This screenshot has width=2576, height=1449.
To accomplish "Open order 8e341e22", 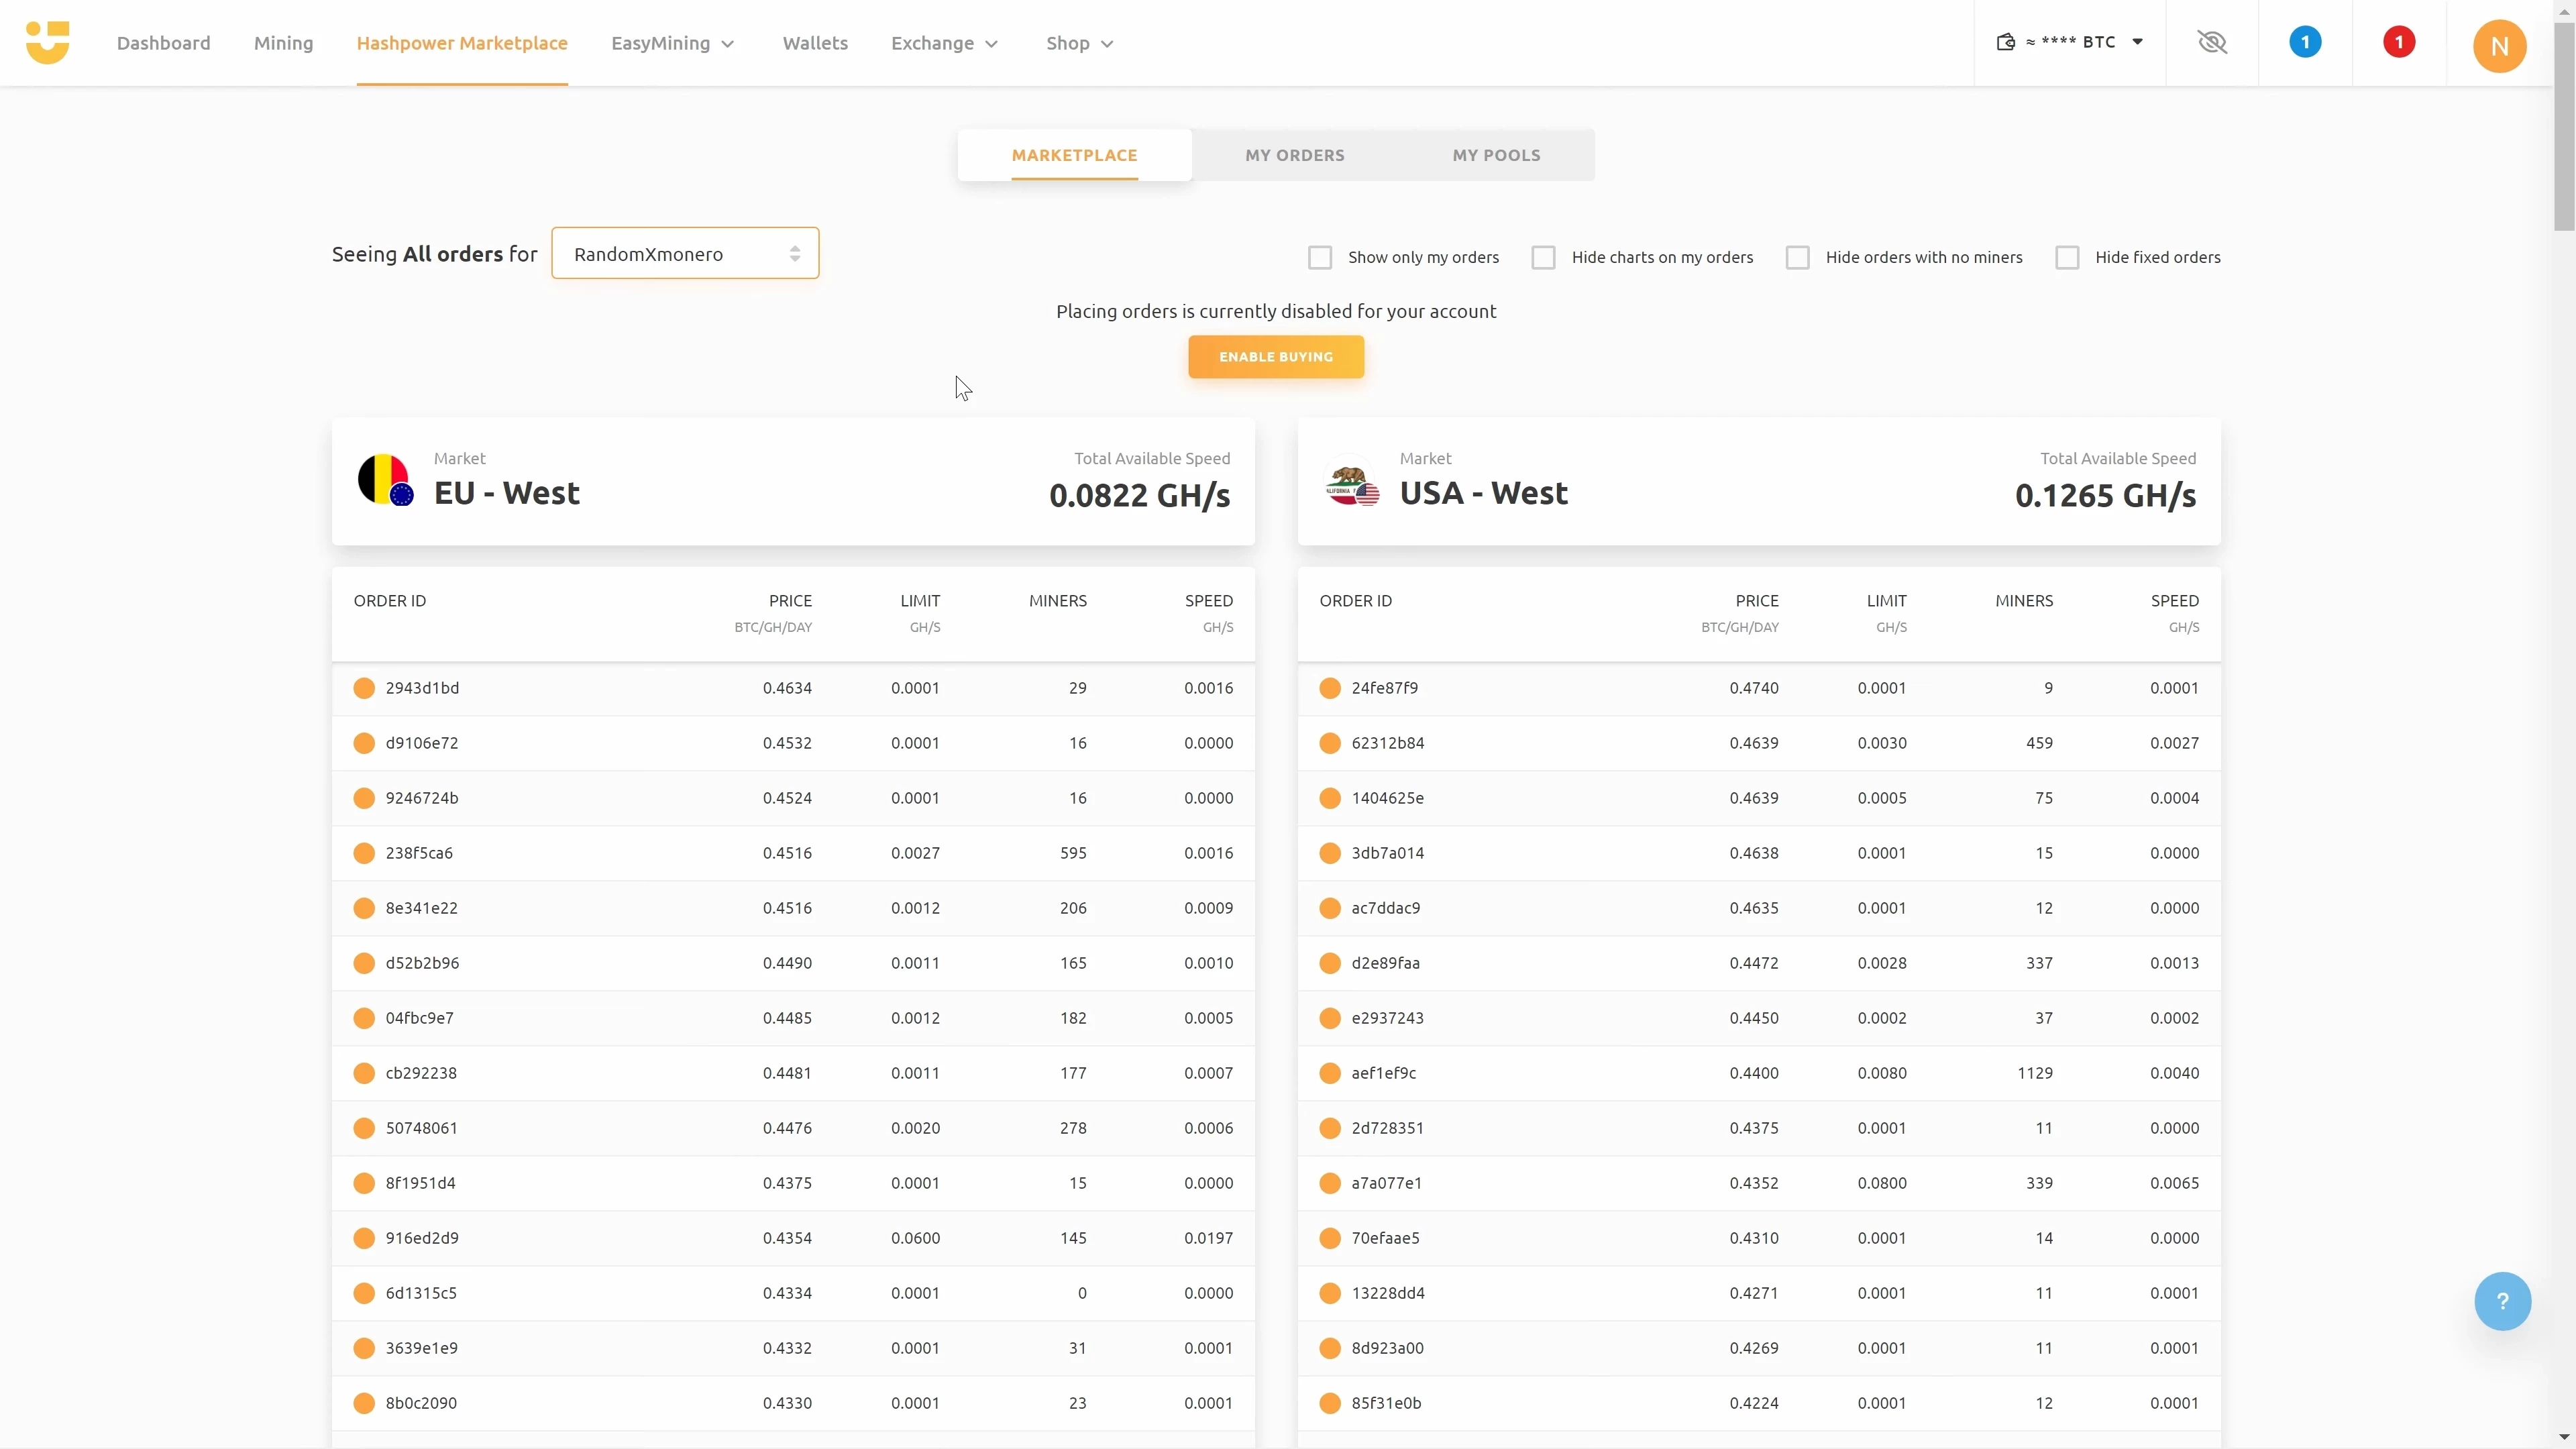I will pos(793,908).
